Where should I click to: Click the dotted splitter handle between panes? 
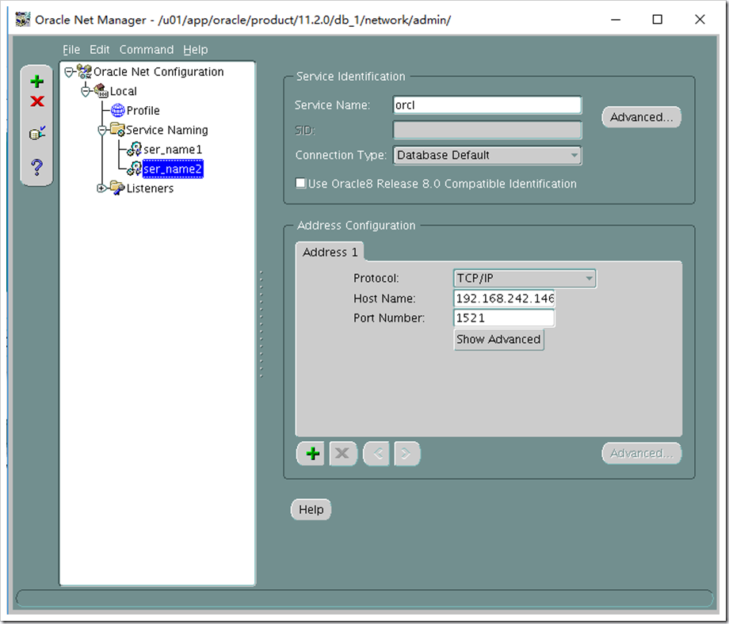click(261, 324)
